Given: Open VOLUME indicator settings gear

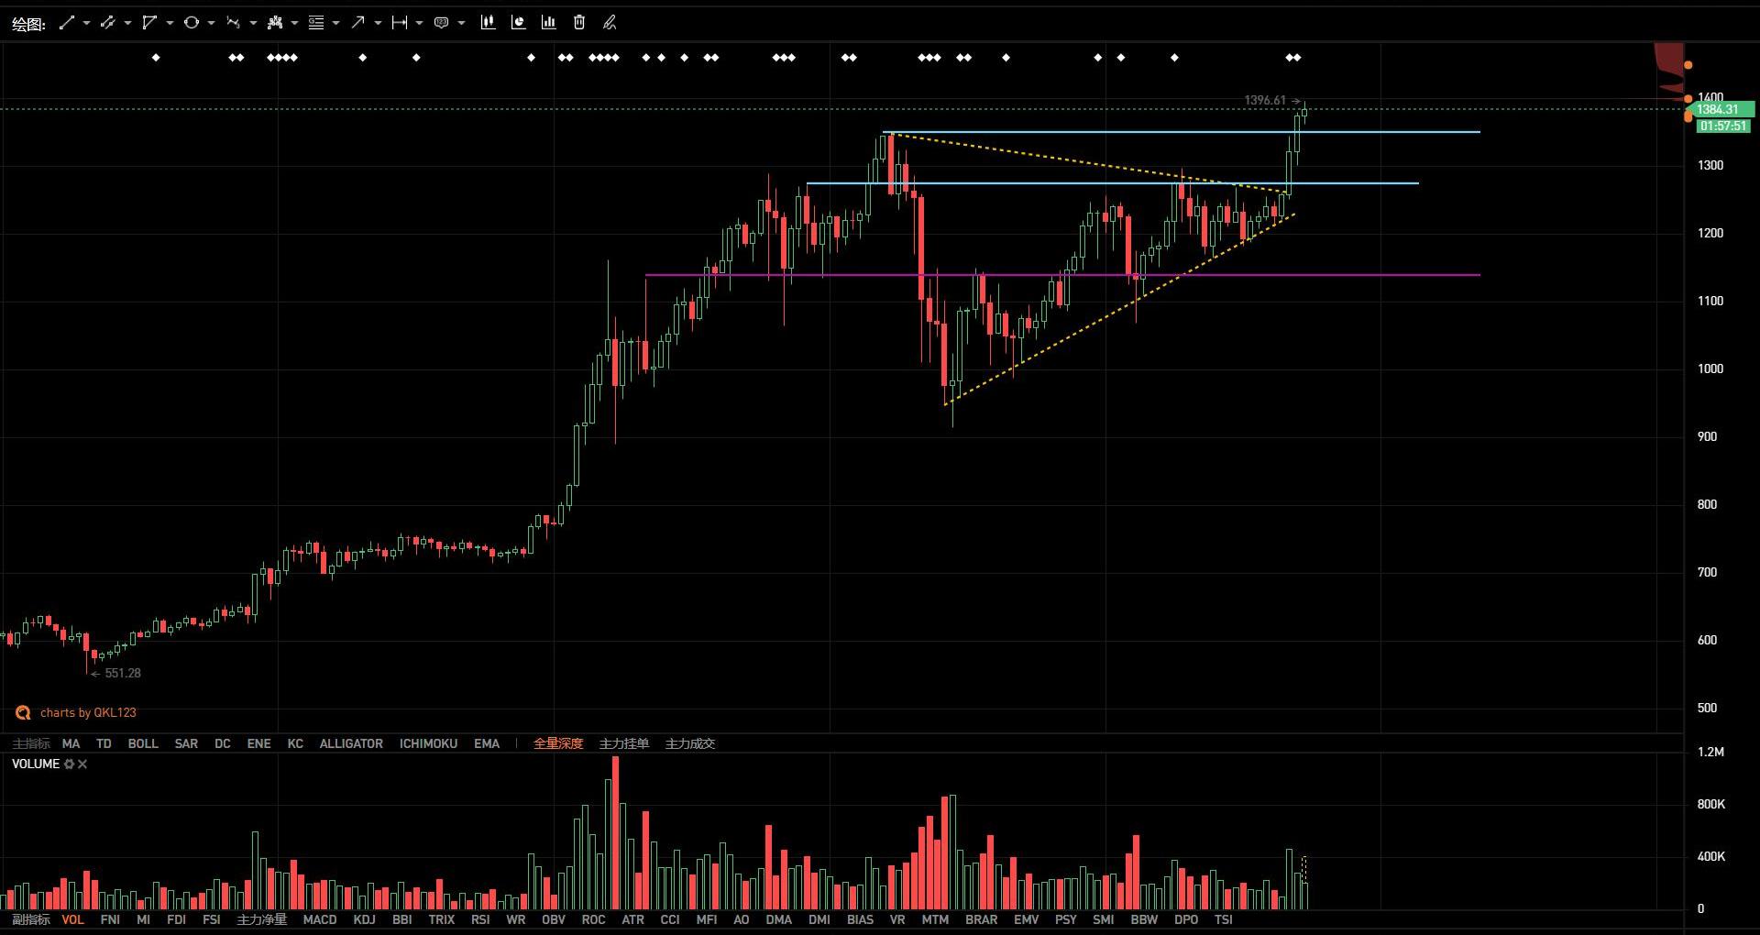Looking at the screenshot, I should click(x=69, y=764).
